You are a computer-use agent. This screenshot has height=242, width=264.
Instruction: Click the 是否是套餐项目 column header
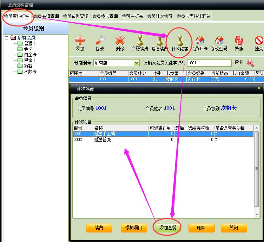pyautogui.click(x=234, y=128)
